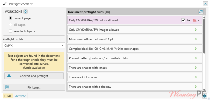The image size is (210, 100).
Task: Click the scrollbar up arrow
Action: (204, 17)
